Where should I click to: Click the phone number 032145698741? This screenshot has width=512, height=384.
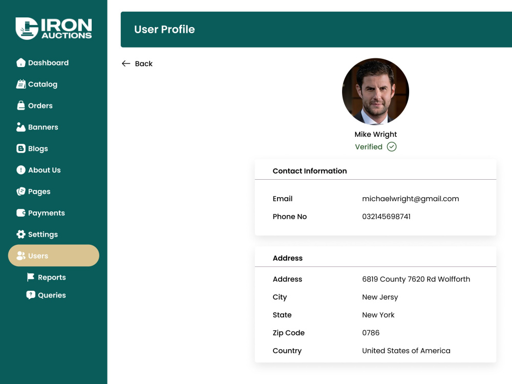pyautogui.click(x=386, y=217)
